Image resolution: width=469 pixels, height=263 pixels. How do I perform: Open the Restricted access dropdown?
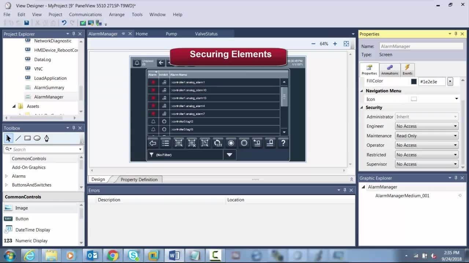tap(427, 155)
